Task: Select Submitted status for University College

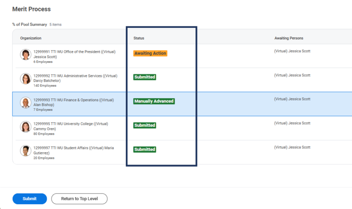Action: pos(145,125)
